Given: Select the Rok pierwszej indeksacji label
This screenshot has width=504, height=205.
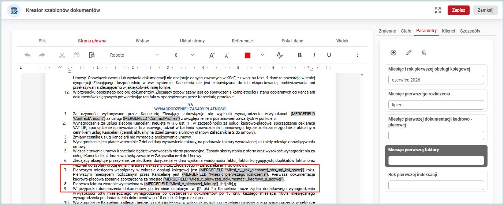Looking at the screenshot, I should coord(412,175).
